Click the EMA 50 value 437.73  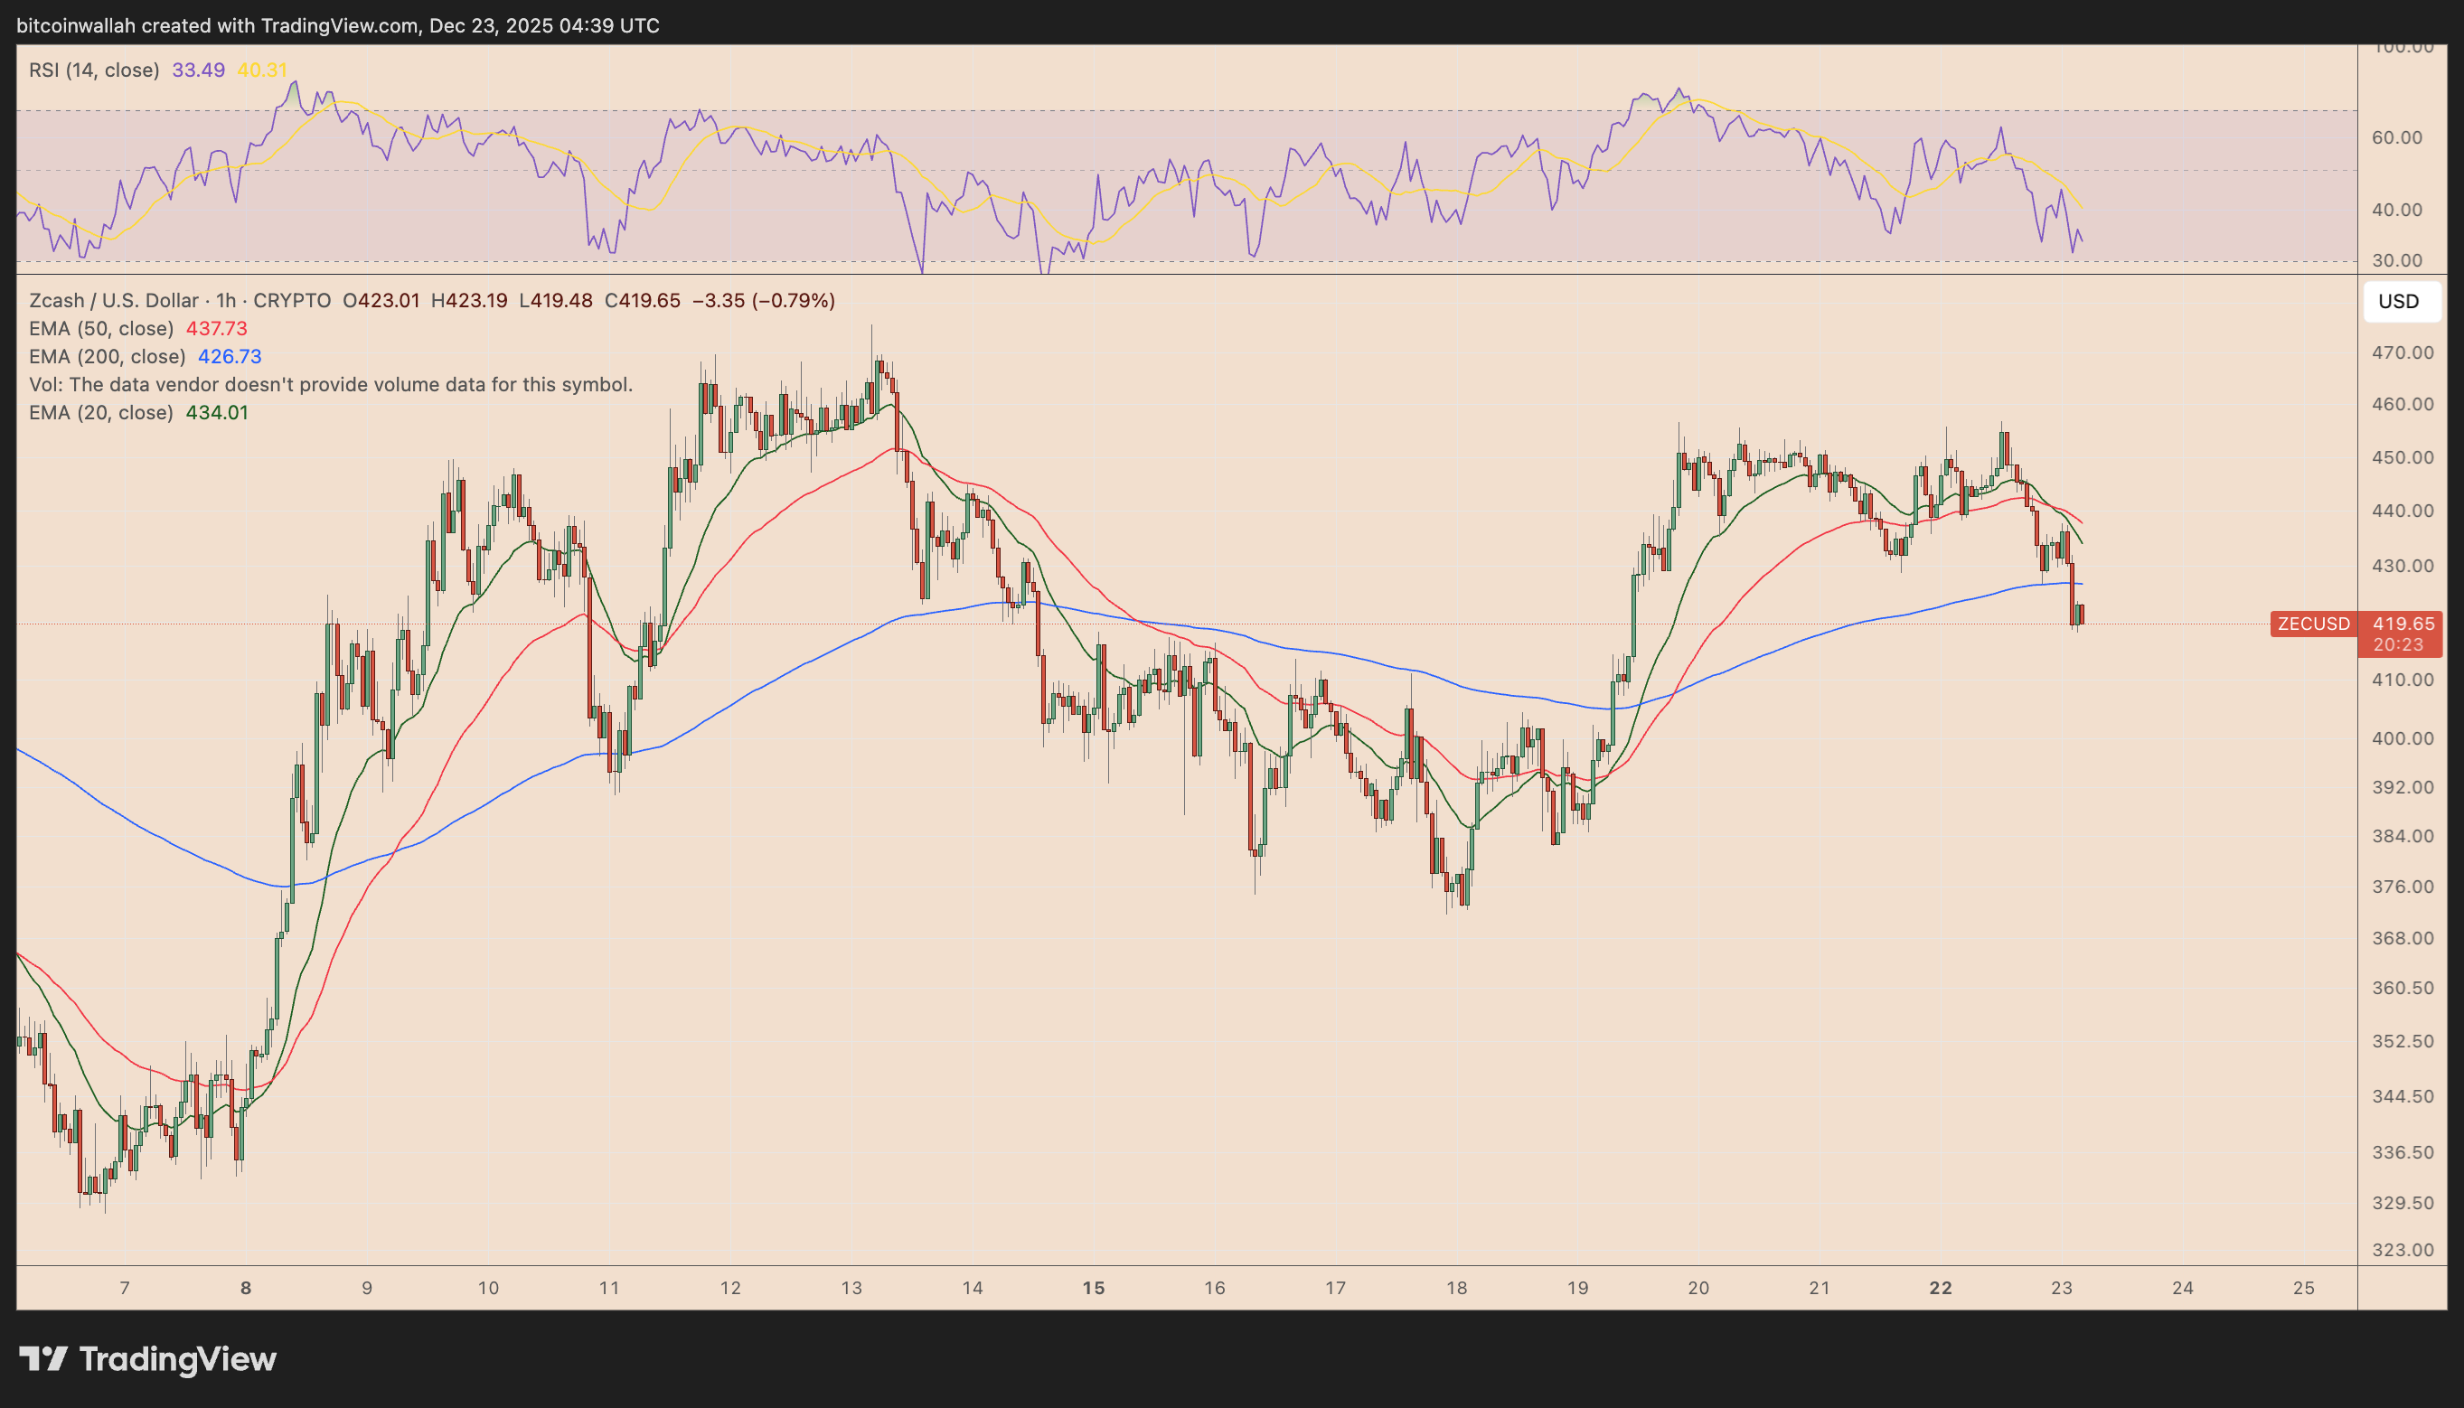217,328
